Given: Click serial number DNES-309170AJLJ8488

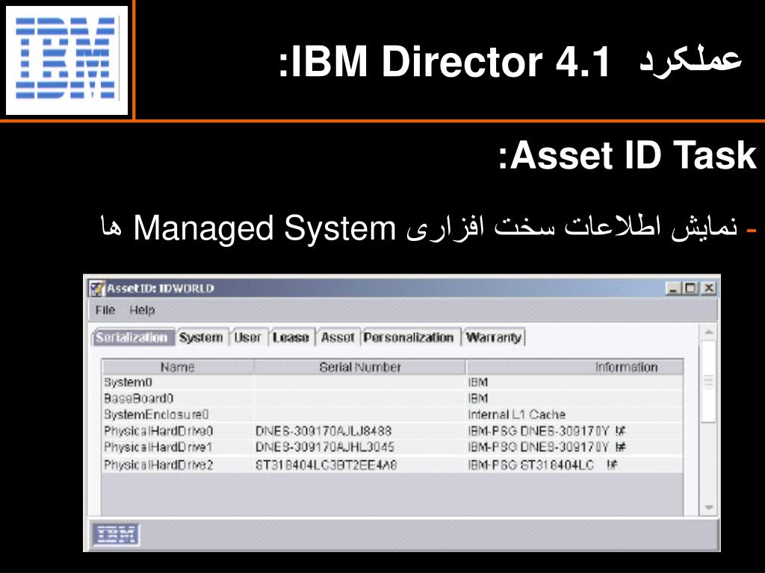Looking at the screenshot, I should pos(323,430).
